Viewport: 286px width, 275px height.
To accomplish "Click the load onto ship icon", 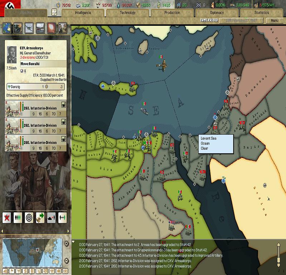I will click(x=51, y=217).
